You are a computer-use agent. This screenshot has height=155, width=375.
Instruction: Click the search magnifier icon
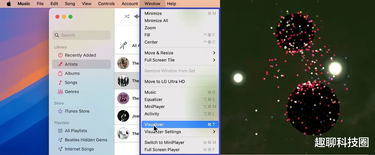(57, 35)
